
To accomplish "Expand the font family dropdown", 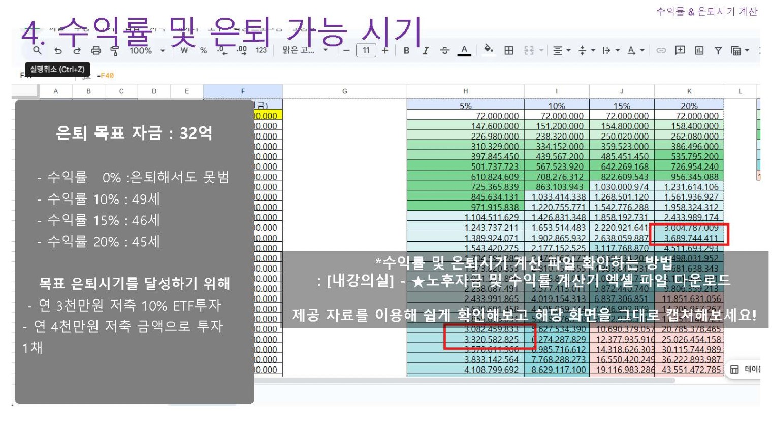I will tap(305, 50).
